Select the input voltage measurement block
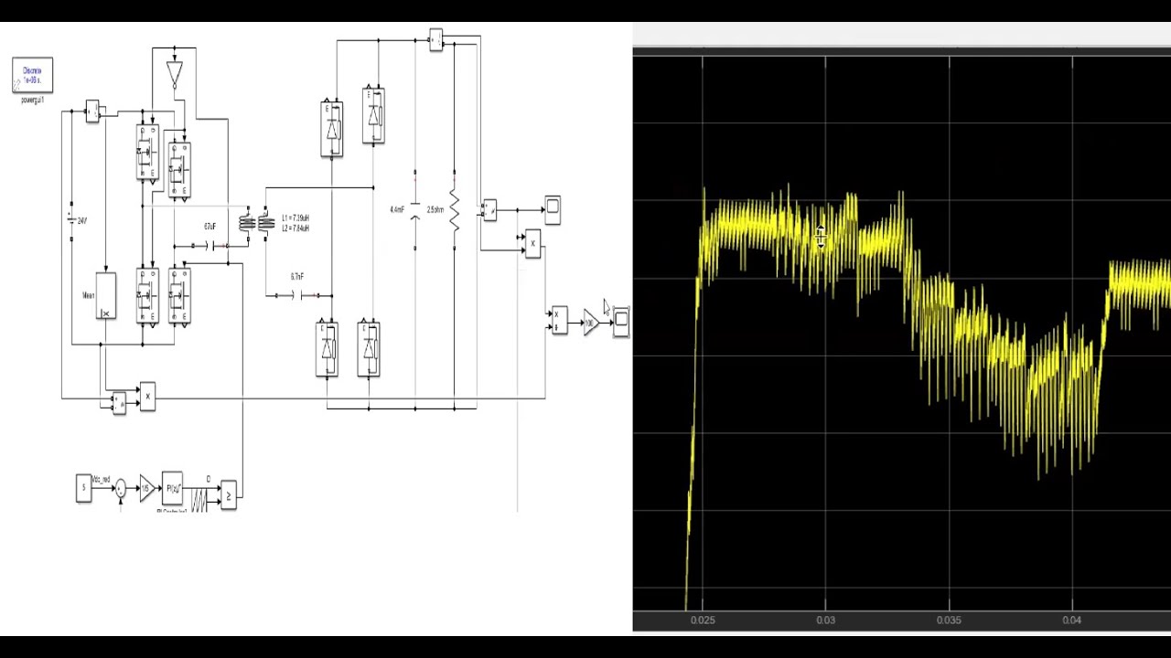This screenshot has height=658, width=1171. click(118, 403)
